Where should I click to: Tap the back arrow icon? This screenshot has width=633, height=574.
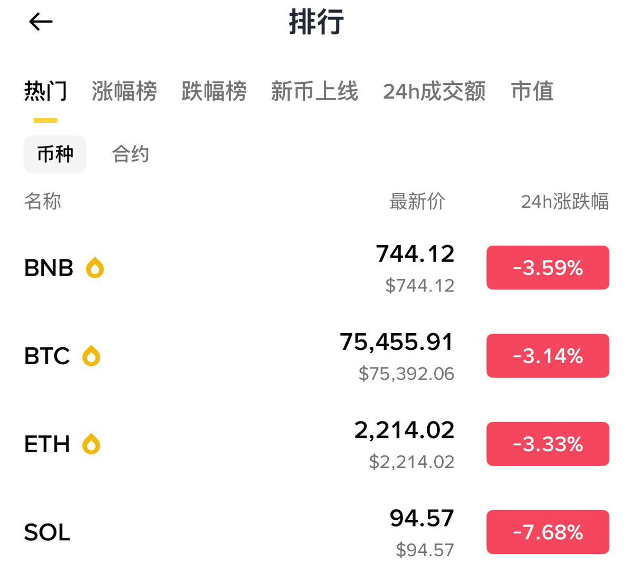[41, 22]
